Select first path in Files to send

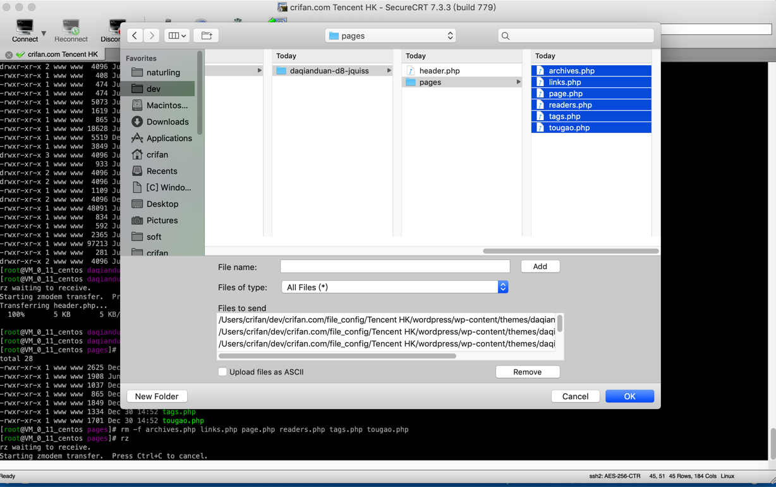point(386,319)
